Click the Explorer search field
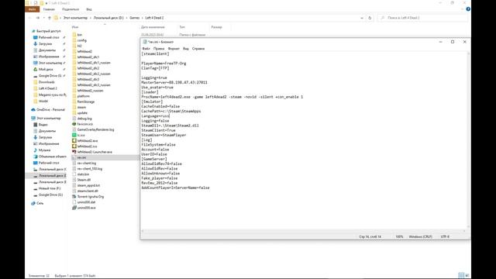This screenshot has height=279, width=496. (x=422, y=18)
